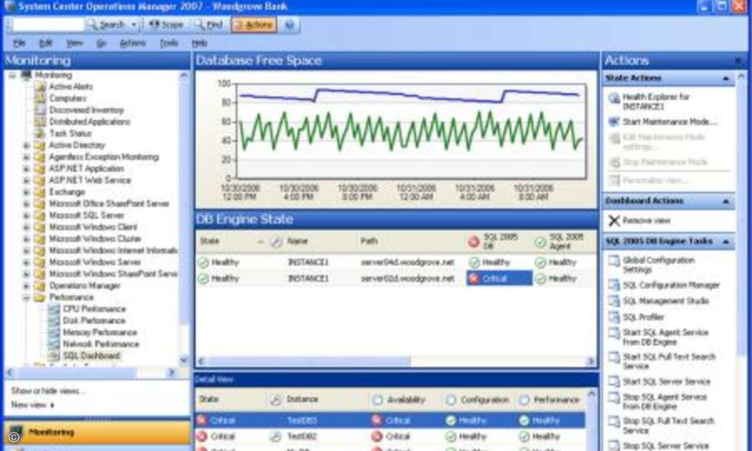
Task: Open Health Explorer for INSTANCE1
Action: [x=655, y=101]
